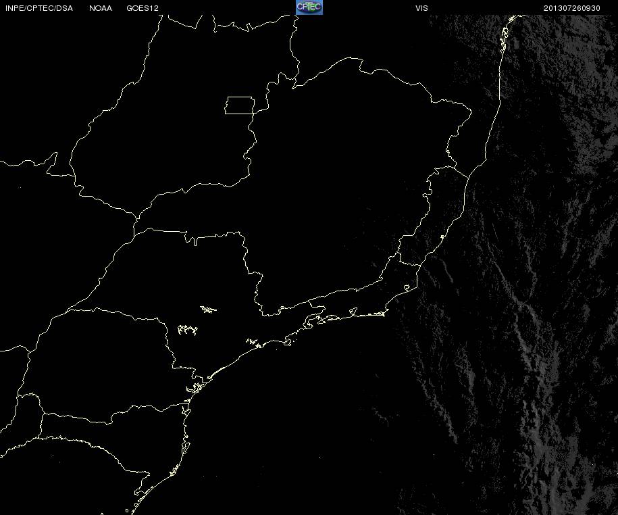Click the lower small reservoir outline in São Paulo
This screenshot has height=515, width=618.
pyautogui.click(x=188, y=330)
